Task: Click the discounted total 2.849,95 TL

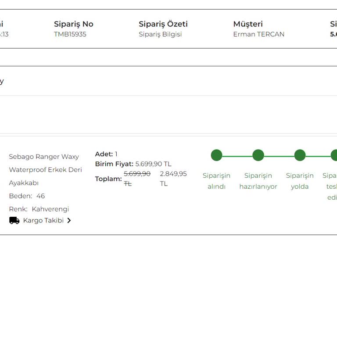Action: [173, 179]
